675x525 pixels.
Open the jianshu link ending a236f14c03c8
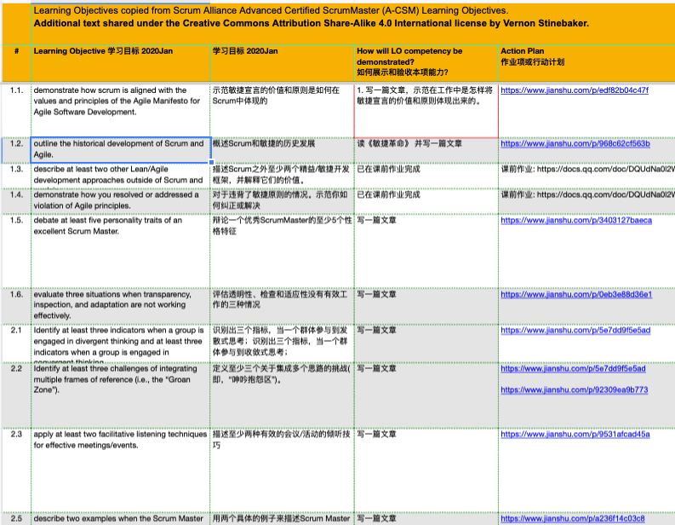tap(573, 518)
